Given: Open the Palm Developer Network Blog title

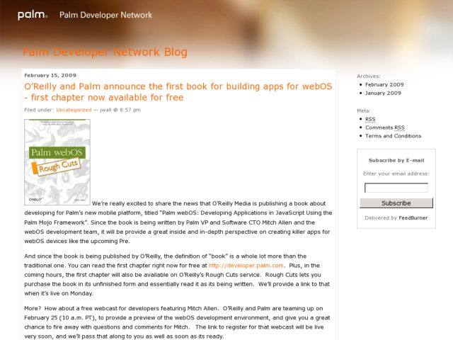Looking at the screenshot, I should 105,52.
